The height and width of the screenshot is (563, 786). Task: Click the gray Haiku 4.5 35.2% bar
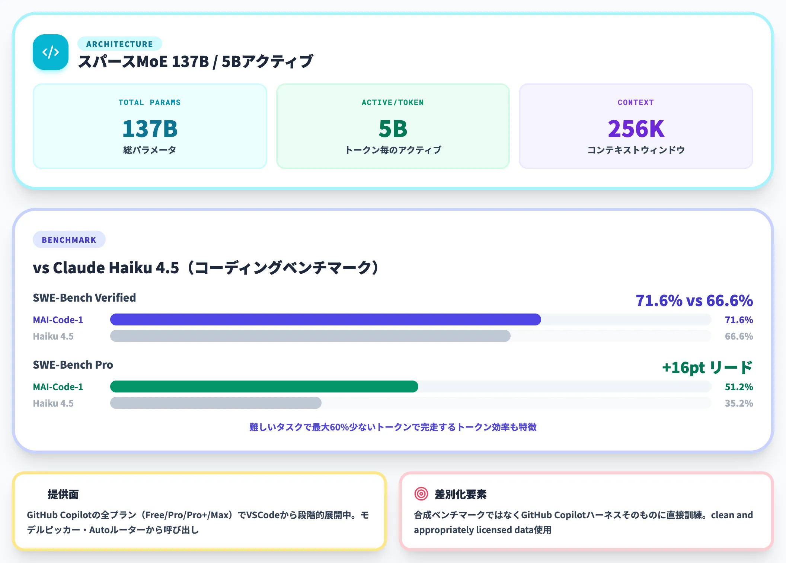point(216,403)
